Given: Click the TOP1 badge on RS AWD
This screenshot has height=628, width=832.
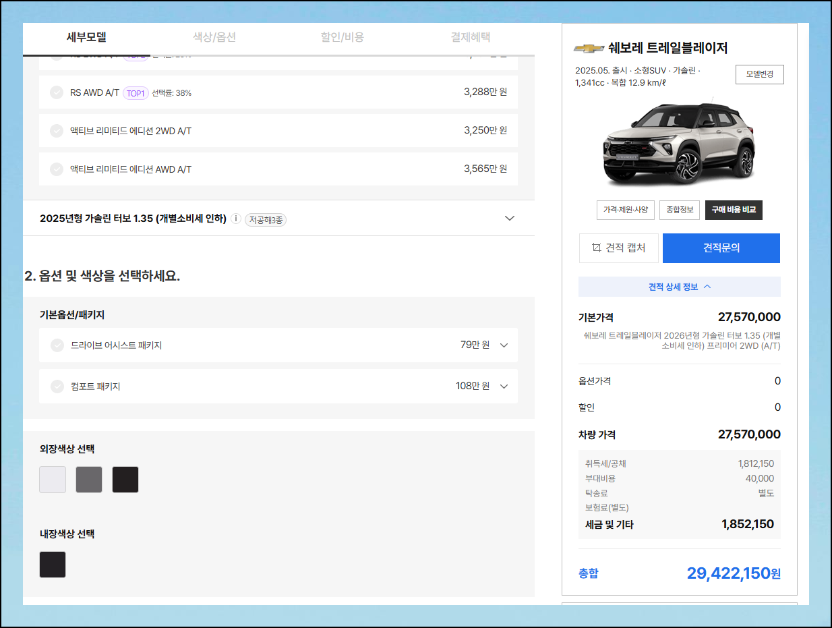Looking at the screenshot, I should click(136, 93).
